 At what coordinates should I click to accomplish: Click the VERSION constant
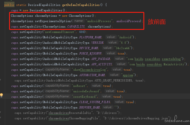(97, 43)
